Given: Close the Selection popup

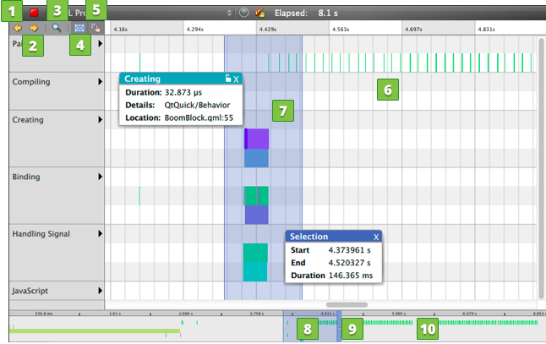Looking at the screenshot, I should pyautogui.click(x=376, y=238).
